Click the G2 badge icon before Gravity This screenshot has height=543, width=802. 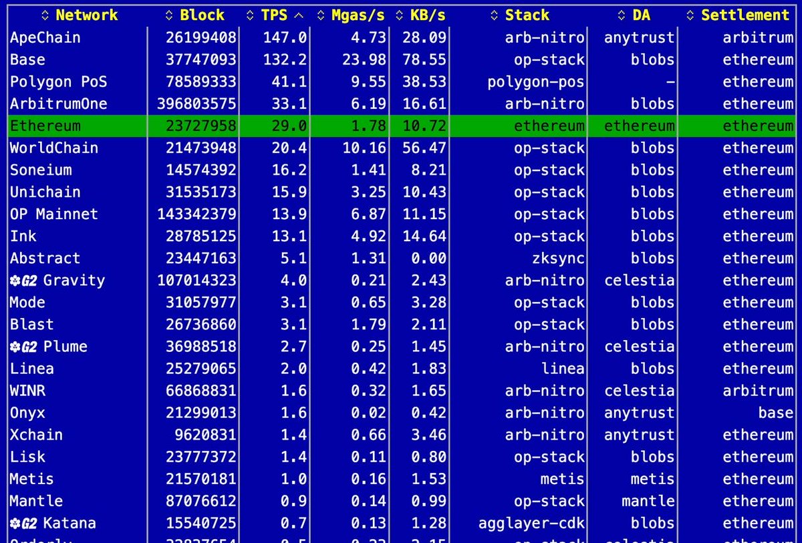[23, 281]
